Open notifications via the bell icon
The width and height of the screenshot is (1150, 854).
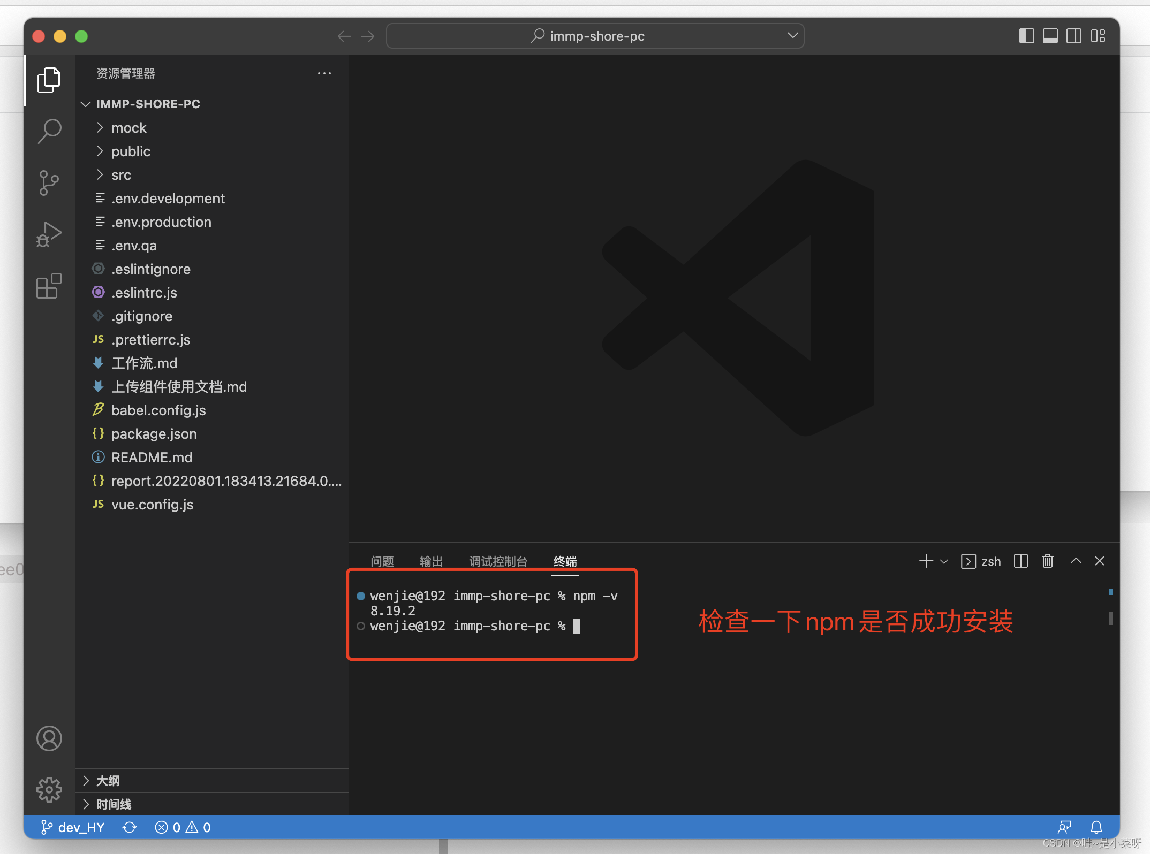[x=1095, y=827]
